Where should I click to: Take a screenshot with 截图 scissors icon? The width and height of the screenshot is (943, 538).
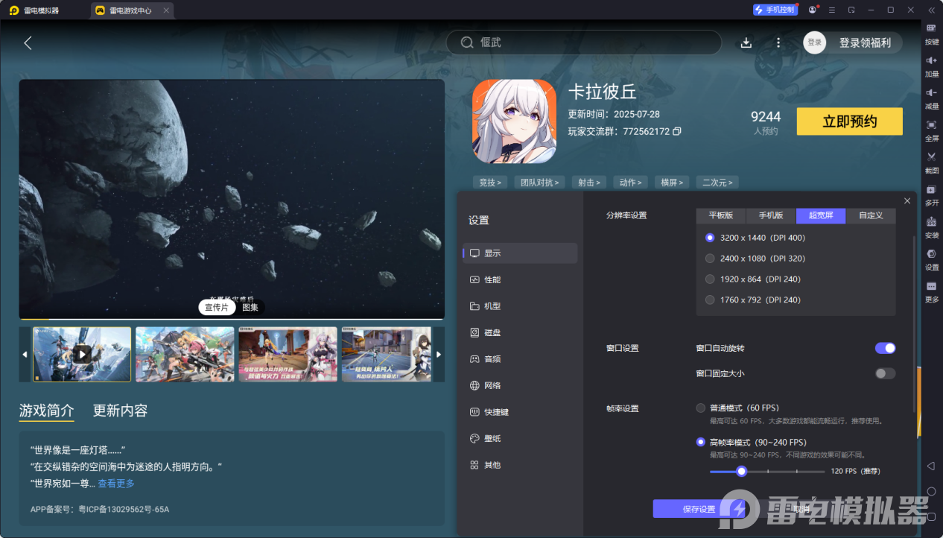931,156
